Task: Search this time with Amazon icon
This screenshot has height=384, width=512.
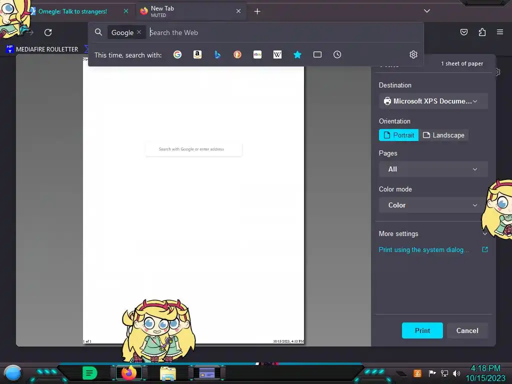Action: (x=197, y=54)
